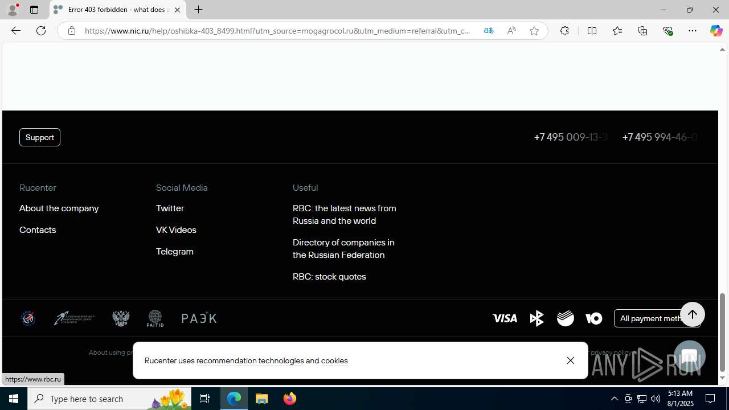Screen dimensions: 729x410
Task: Open the Collections icon
Action: point(642,31)
